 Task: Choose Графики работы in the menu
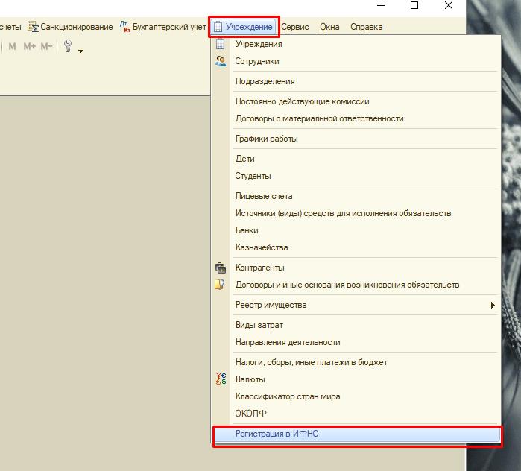coord(266,139)
